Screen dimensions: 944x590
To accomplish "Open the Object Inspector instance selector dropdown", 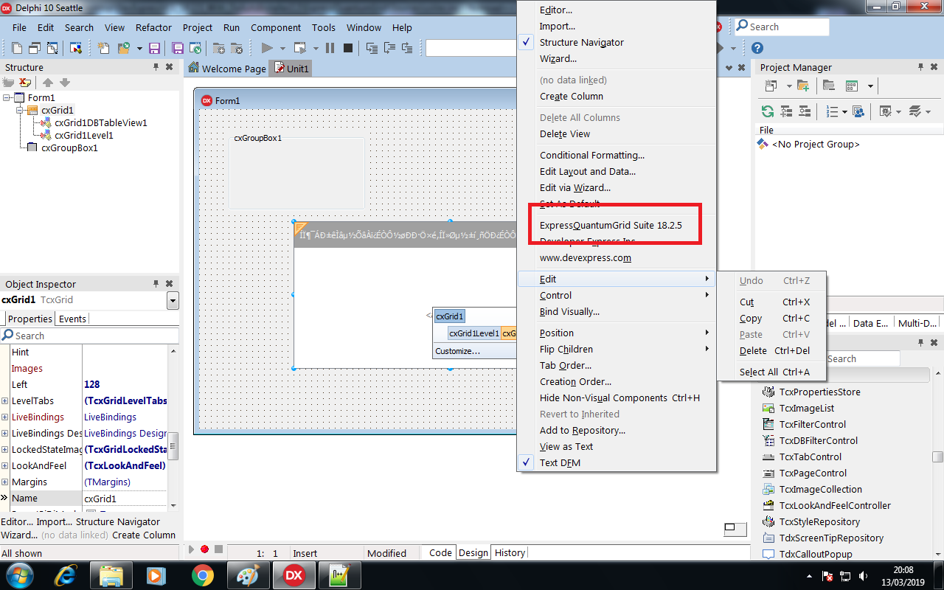I will (172, 300).
